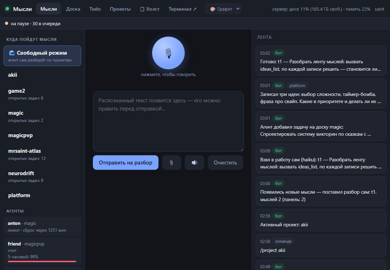Choose the mrsaint-atlas project
390x270 pixels.
[42, 154]
